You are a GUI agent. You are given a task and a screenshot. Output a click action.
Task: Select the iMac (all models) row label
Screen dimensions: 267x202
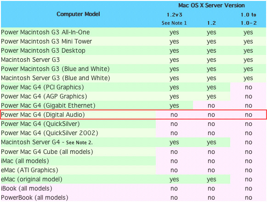pyautogui.click(x=25, y=161)
